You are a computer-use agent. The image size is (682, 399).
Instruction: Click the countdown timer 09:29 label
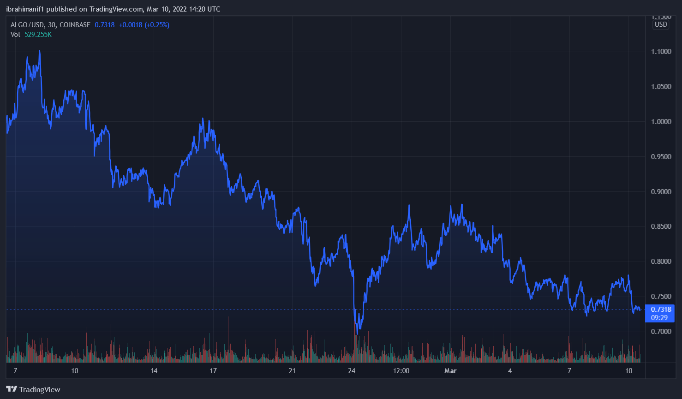659,318
